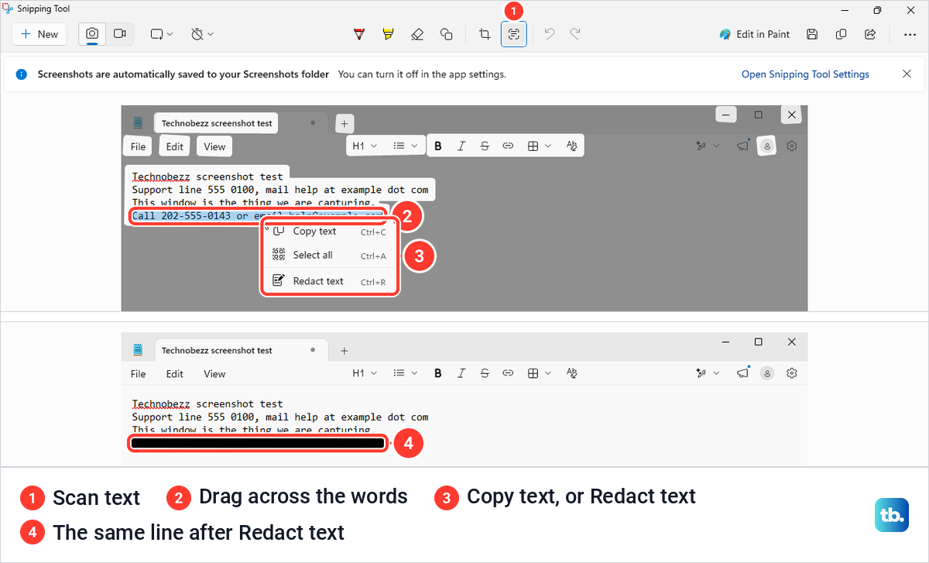This screenshot has width=929, height=563.
Task: Click the Image crop tool
Action: pos(485,34)
